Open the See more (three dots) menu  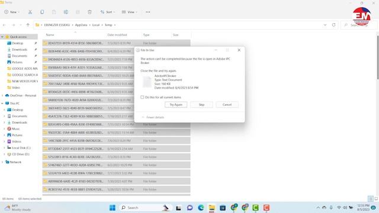click(147, 12)
